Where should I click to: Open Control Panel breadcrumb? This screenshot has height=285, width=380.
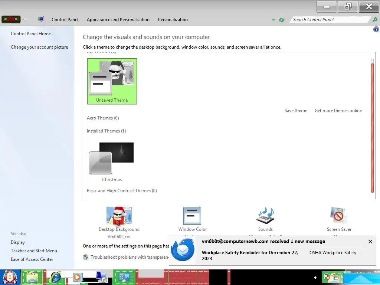pos(65,20)
